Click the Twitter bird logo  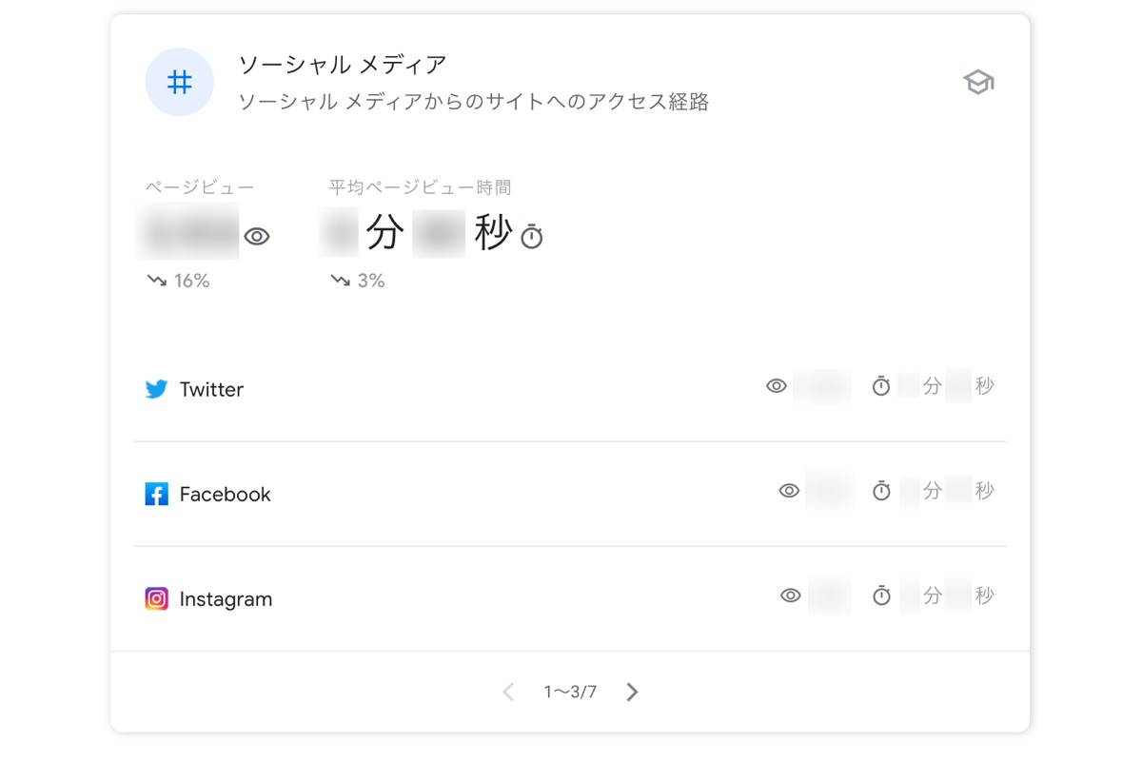(156, 389)
